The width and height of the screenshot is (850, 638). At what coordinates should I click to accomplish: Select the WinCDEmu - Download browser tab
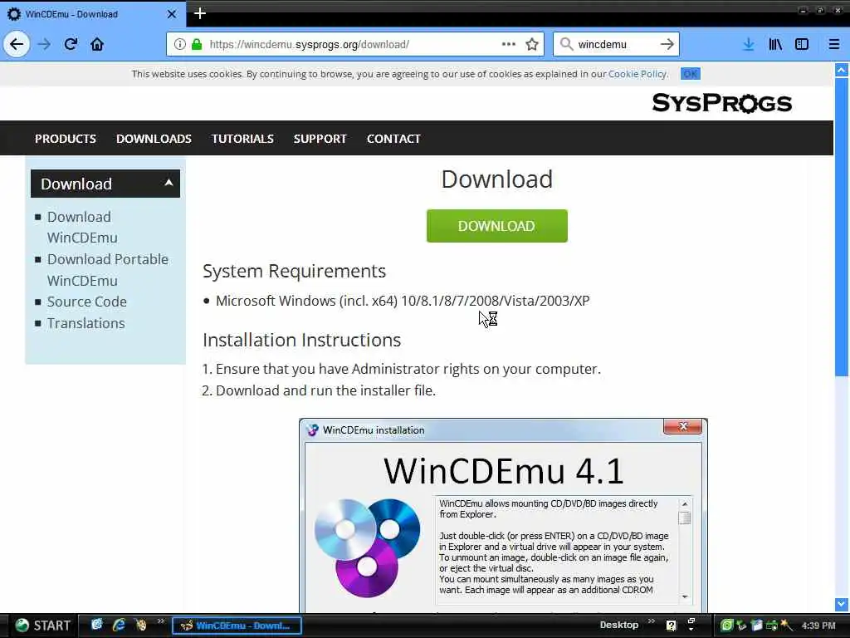click(x=92, y=14)
